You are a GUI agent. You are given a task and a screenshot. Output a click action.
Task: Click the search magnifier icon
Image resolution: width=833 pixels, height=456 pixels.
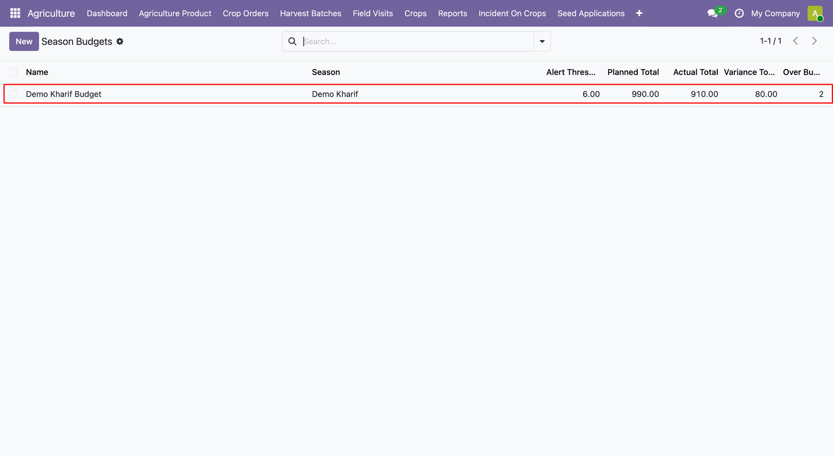(x=292, y=41)
